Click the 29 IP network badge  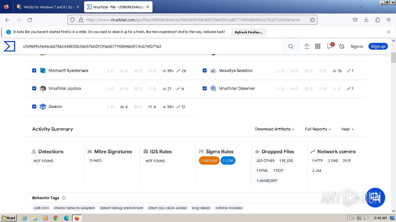pyautogui.click(x=347, y=161)
